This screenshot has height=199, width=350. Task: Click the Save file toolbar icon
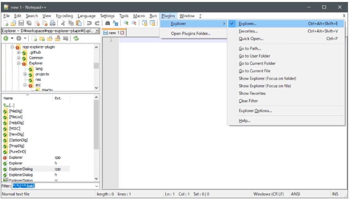coord(21,23)
